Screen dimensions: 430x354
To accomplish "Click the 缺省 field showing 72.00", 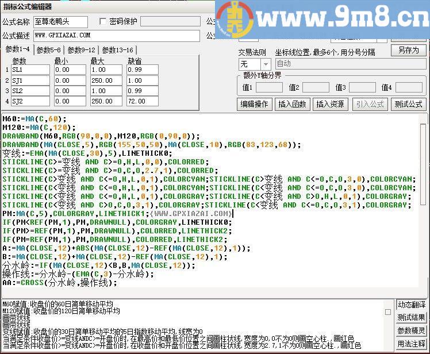I will tap(143, 101).
